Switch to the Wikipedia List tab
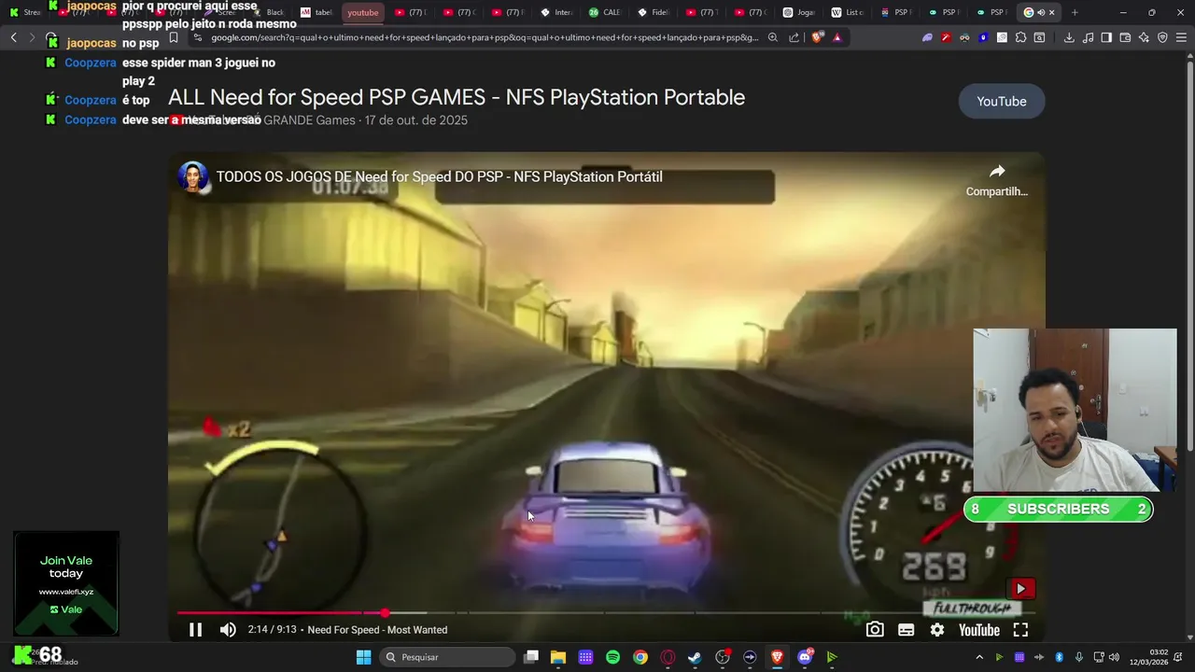Viewport: 1195px width, 672px height. click(848, 12)
